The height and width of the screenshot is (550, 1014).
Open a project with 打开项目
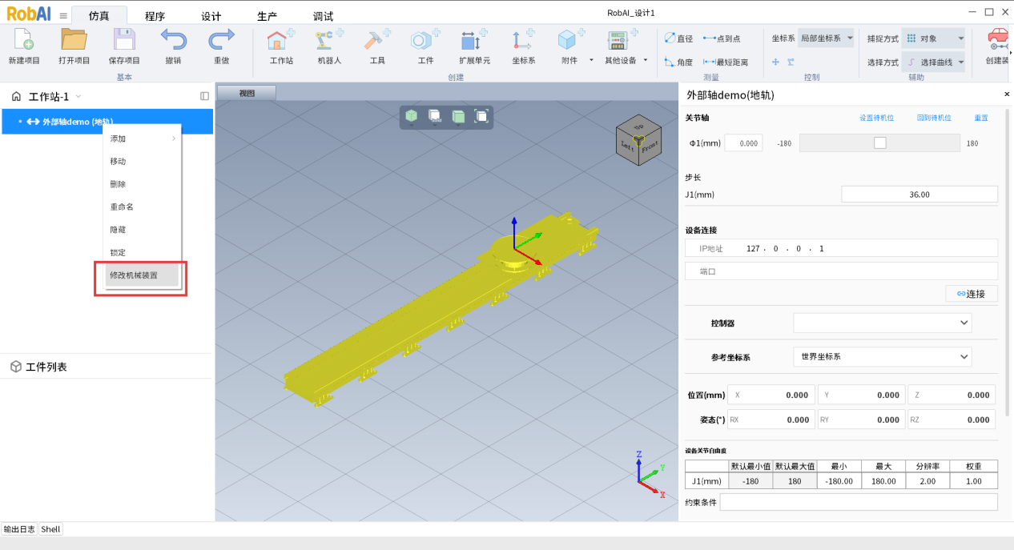[x=74, y=39]
